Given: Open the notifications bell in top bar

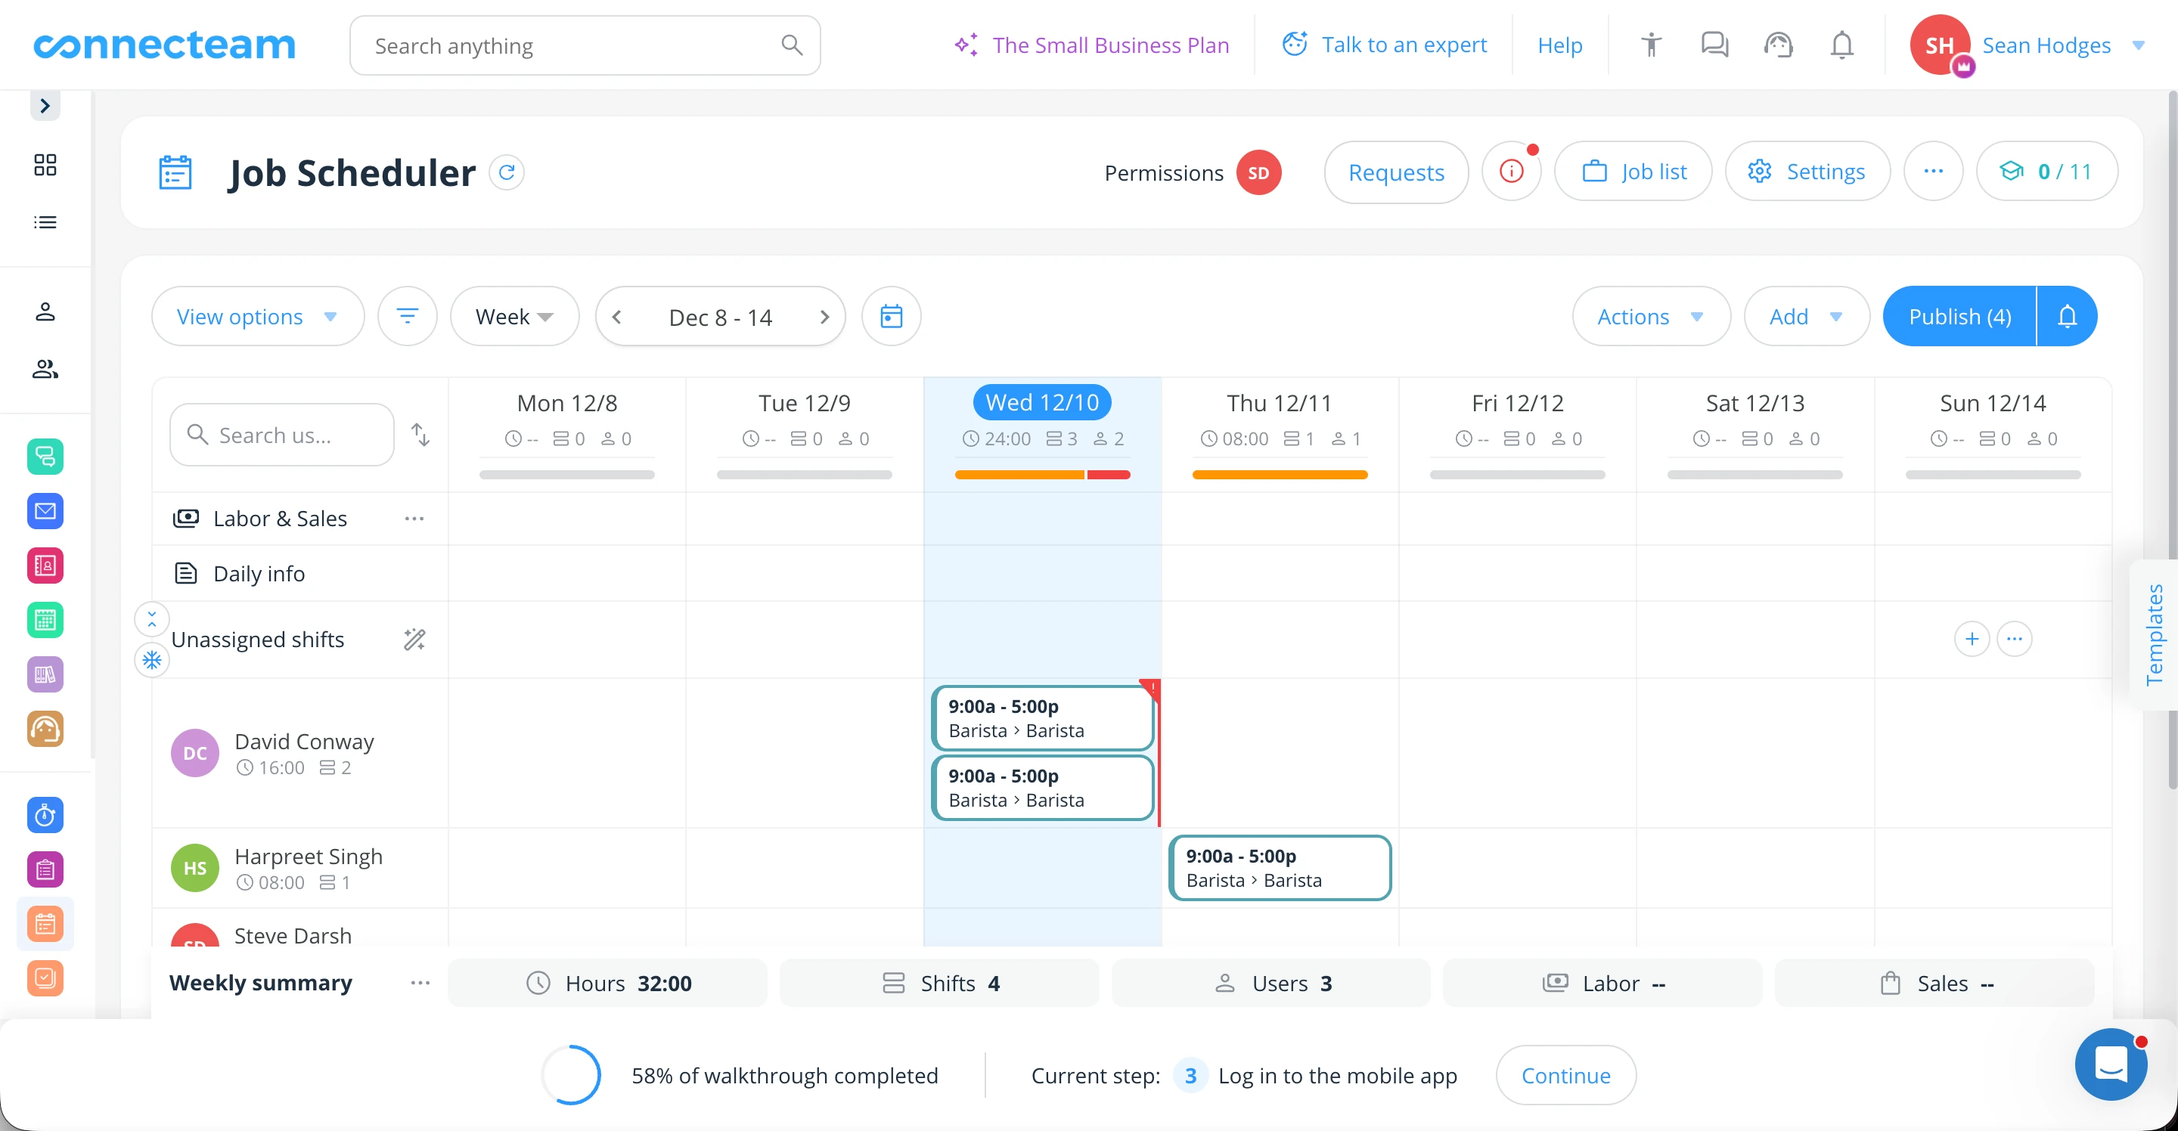Looking at the screenshot, I should 1841,45.
